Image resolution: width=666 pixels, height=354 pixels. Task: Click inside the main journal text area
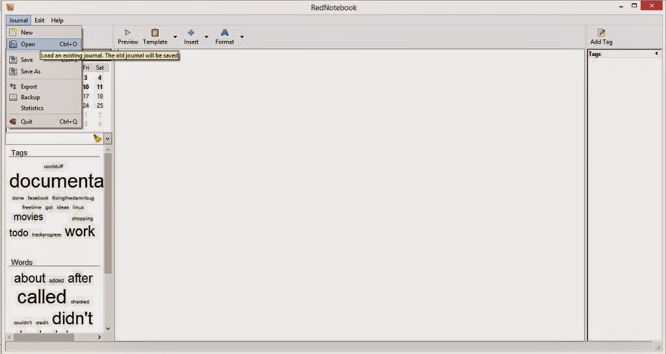[x=350, y=195]
